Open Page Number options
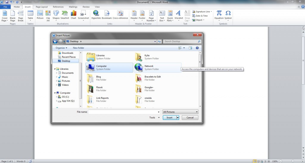The height and width of the screenshot is (163, 305). [151, 16]
